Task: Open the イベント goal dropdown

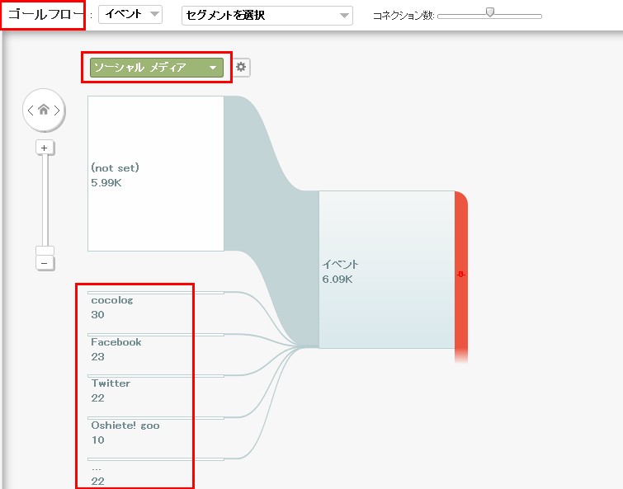Action: click(130, 15)
